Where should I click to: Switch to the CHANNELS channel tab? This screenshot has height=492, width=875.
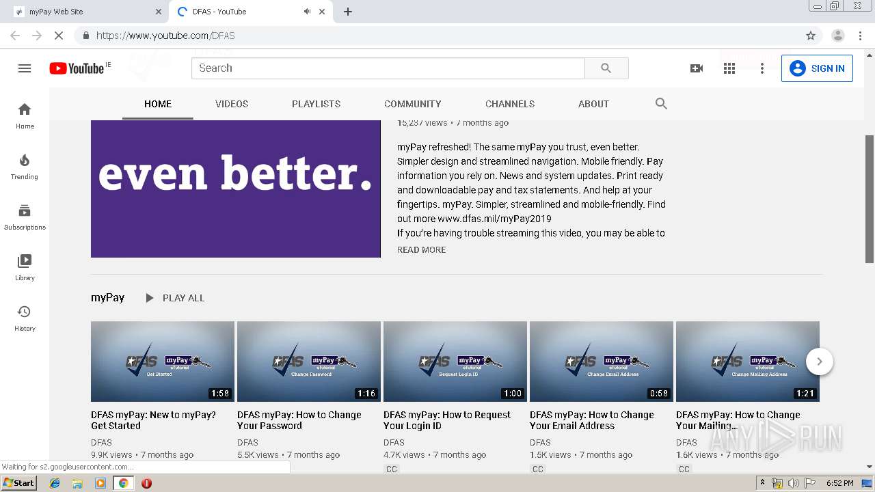coord(510,104)
